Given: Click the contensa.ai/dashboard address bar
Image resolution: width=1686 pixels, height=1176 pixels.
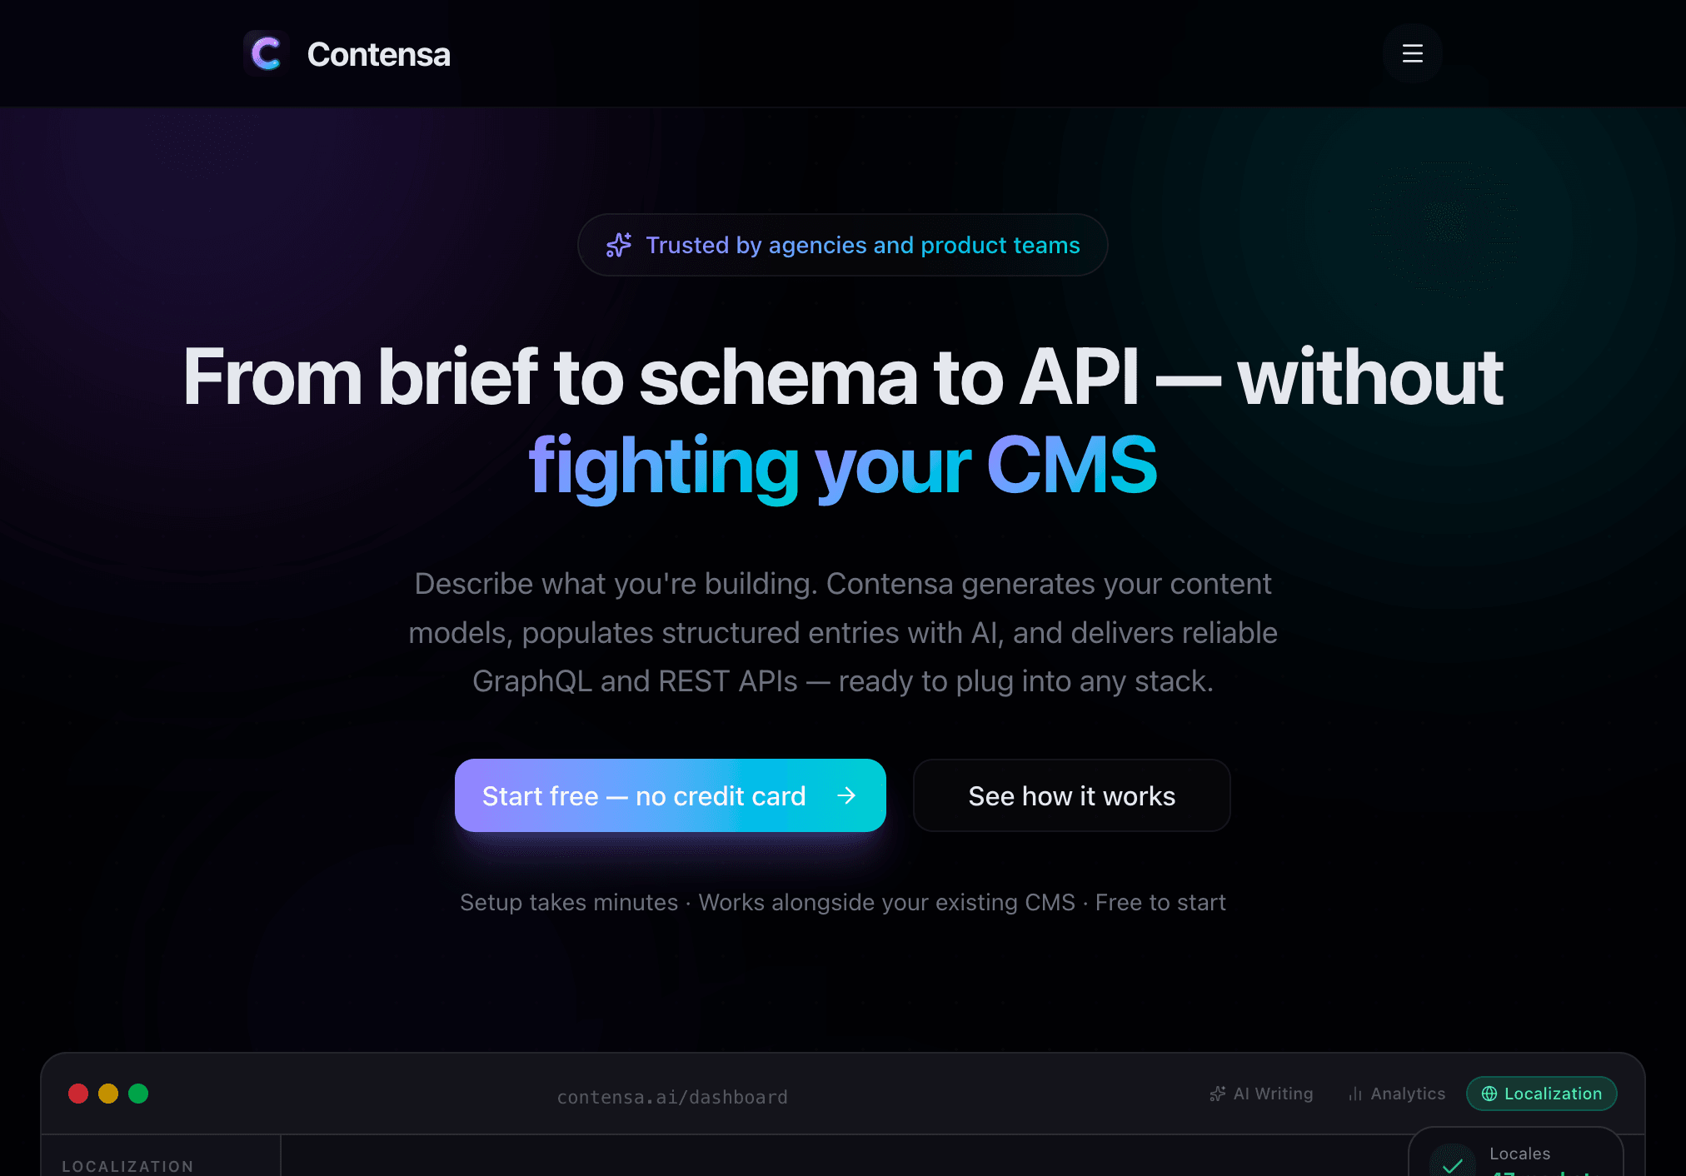Looking at the screenshot, I should [x=672, y=1096].
